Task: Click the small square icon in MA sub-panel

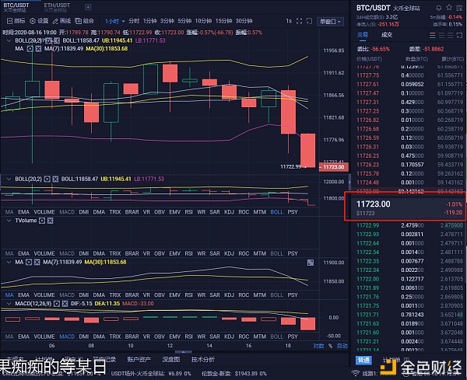Action: coord(311,263)
